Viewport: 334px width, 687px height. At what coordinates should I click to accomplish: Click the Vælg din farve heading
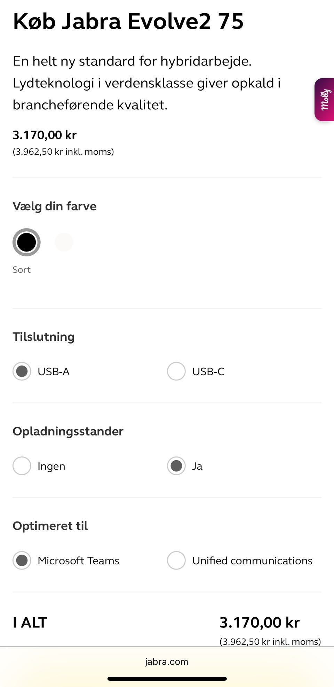(x=55, y=206)
